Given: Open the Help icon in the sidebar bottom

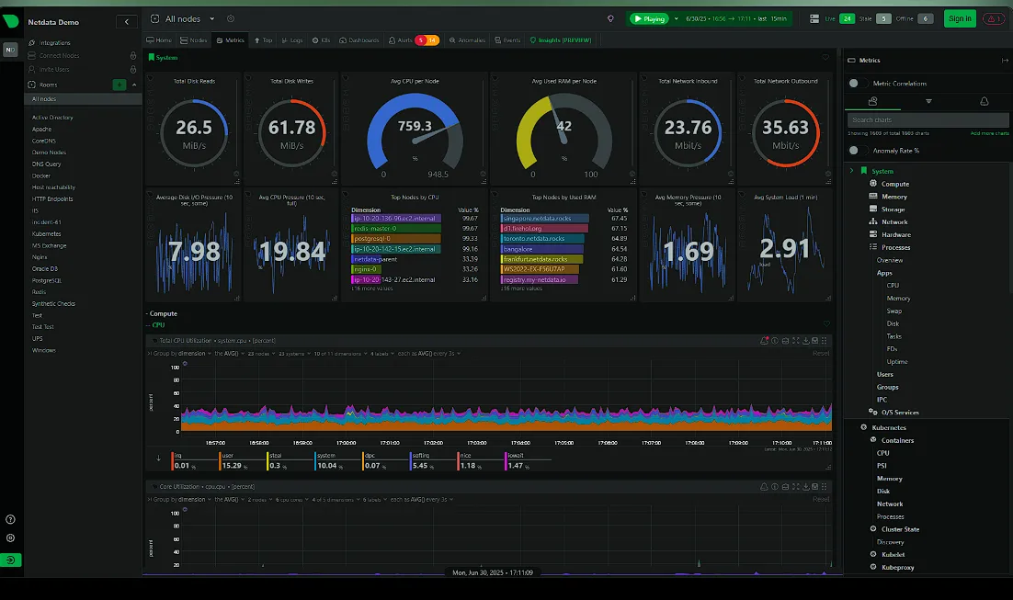Looking at the screenshot, I should 10,519.
